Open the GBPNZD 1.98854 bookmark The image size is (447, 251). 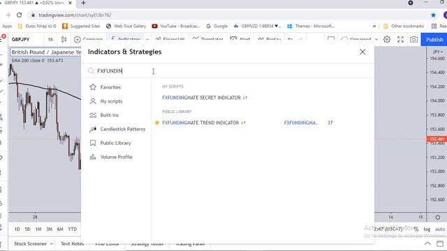258,26
